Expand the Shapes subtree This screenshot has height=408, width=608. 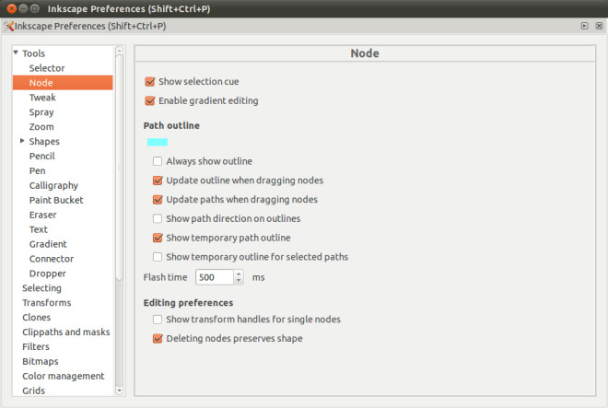coord(22,141)
